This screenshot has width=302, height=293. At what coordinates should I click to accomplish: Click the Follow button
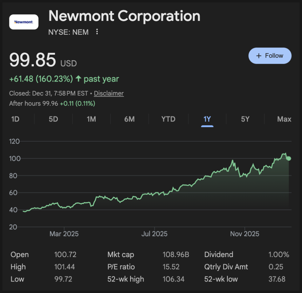[270, 56]
